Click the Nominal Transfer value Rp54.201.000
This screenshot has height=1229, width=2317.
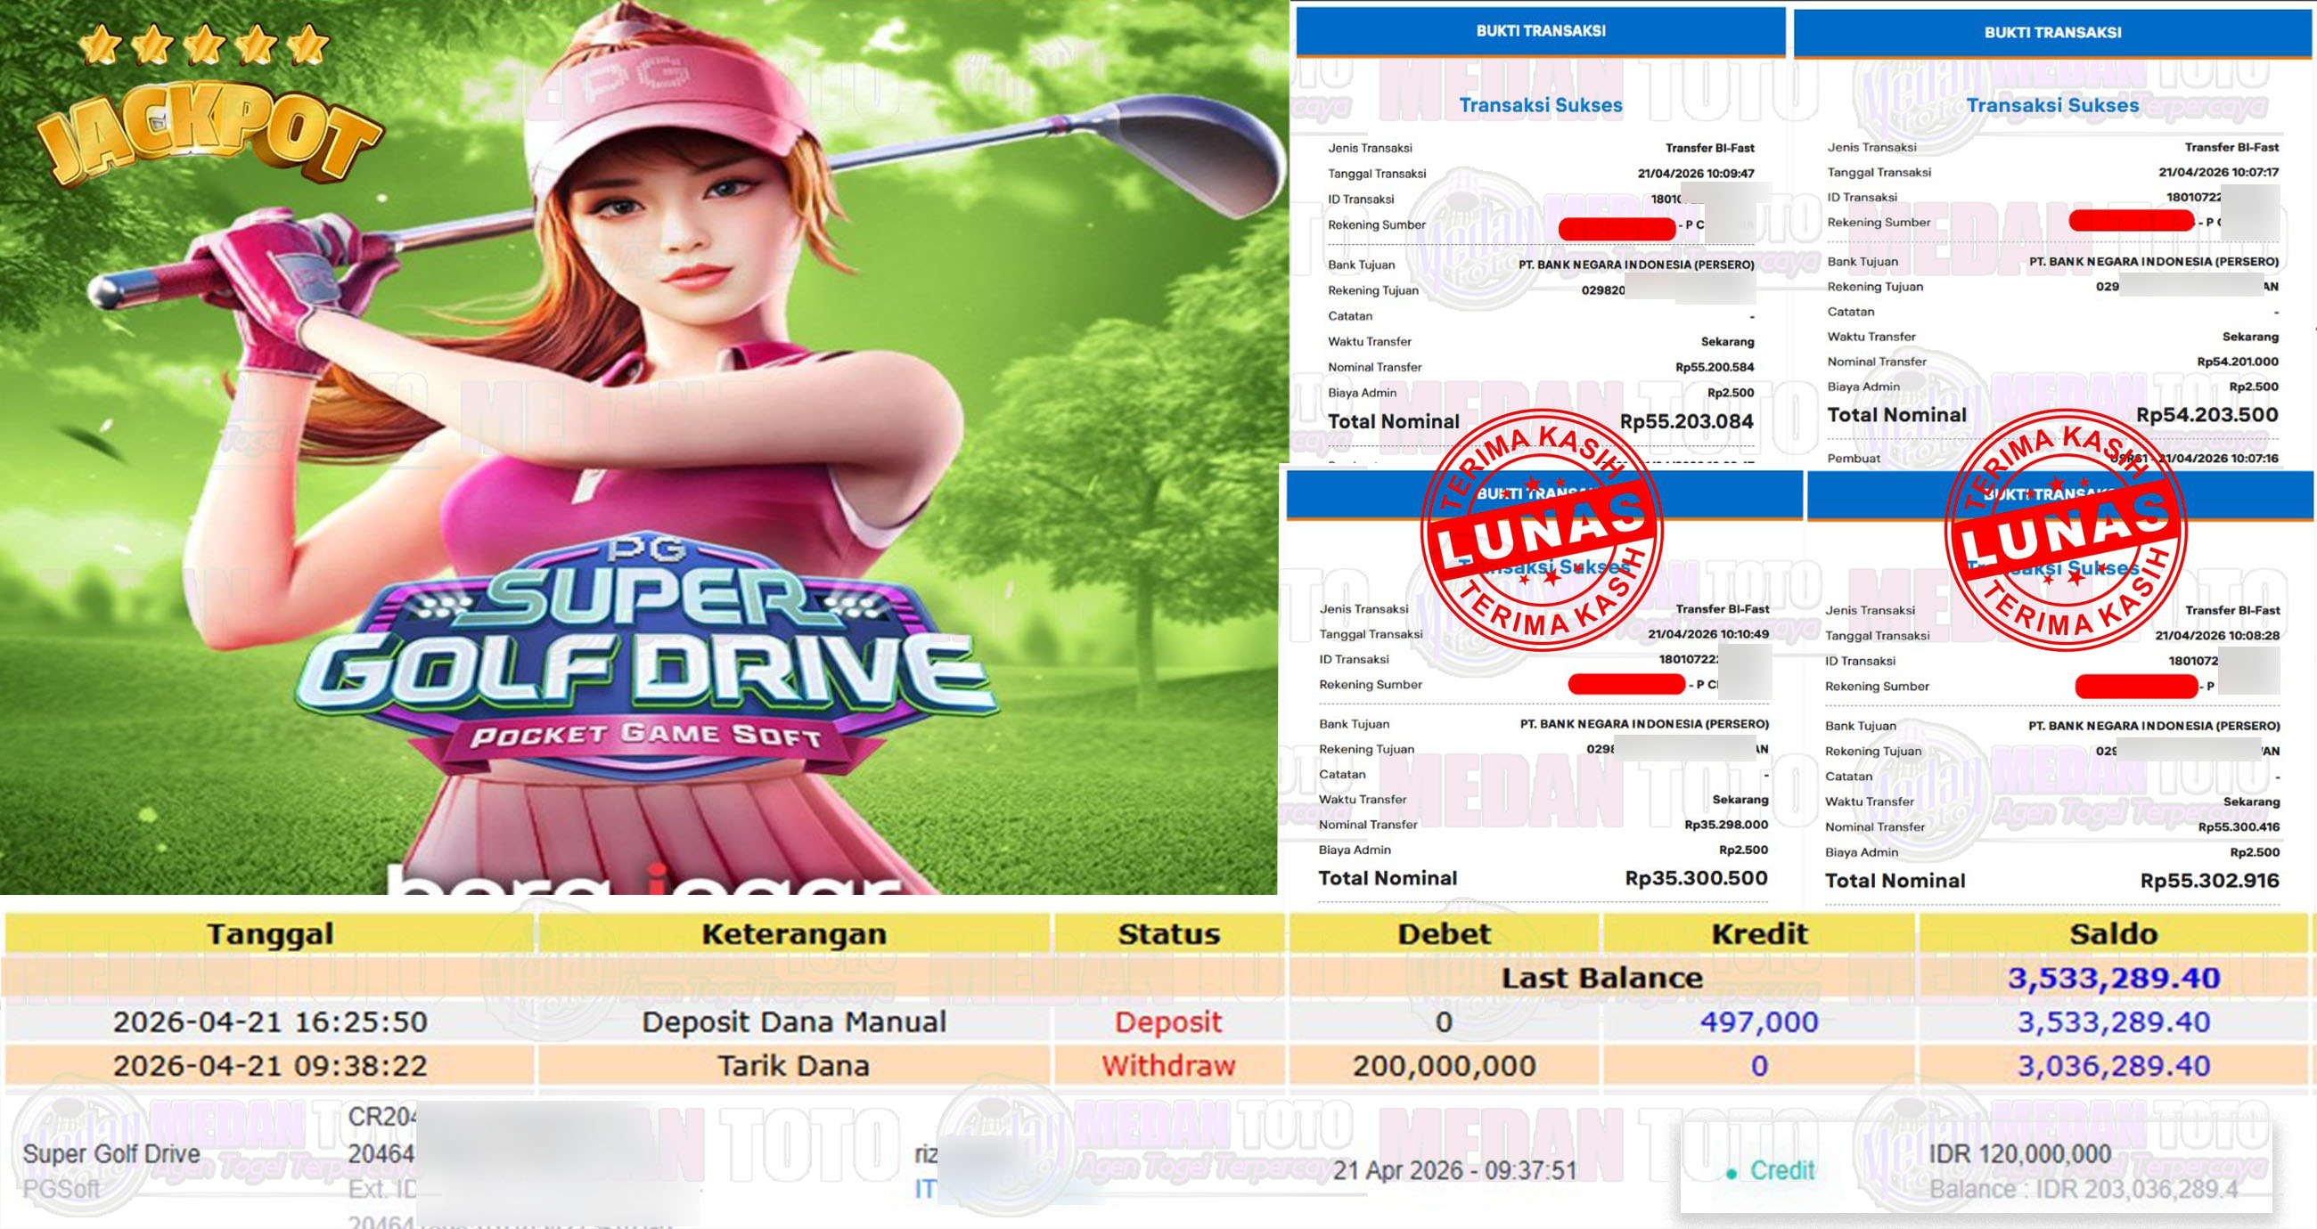2238,362
